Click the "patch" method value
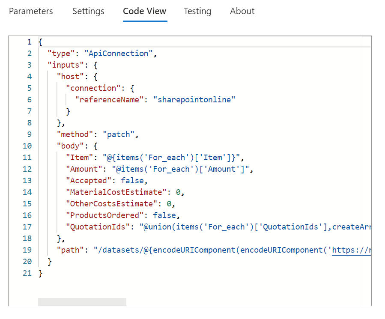The width and height of the screenshot is (385, 319). click(x=119, y=134)
